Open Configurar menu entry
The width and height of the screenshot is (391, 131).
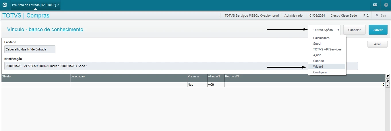320,72
